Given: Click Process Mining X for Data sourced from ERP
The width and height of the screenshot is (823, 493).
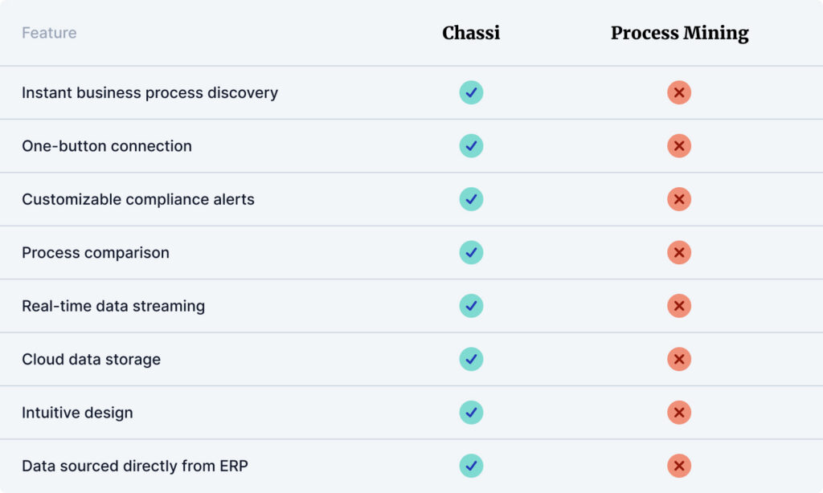Looking at the screenshot, I should point(678,466).
